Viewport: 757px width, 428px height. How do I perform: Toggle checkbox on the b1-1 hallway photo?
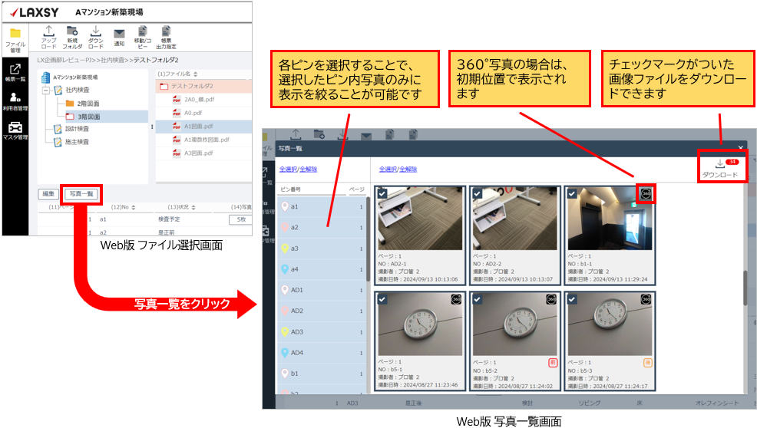click(x=572, y=194)
